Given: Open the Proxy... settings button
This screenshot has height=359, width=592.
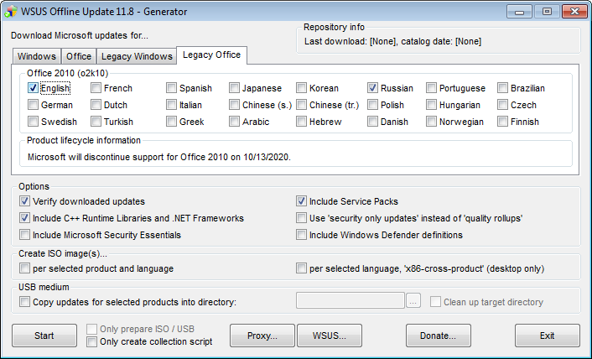Looking at the screenshot, I should pos(262,336).
